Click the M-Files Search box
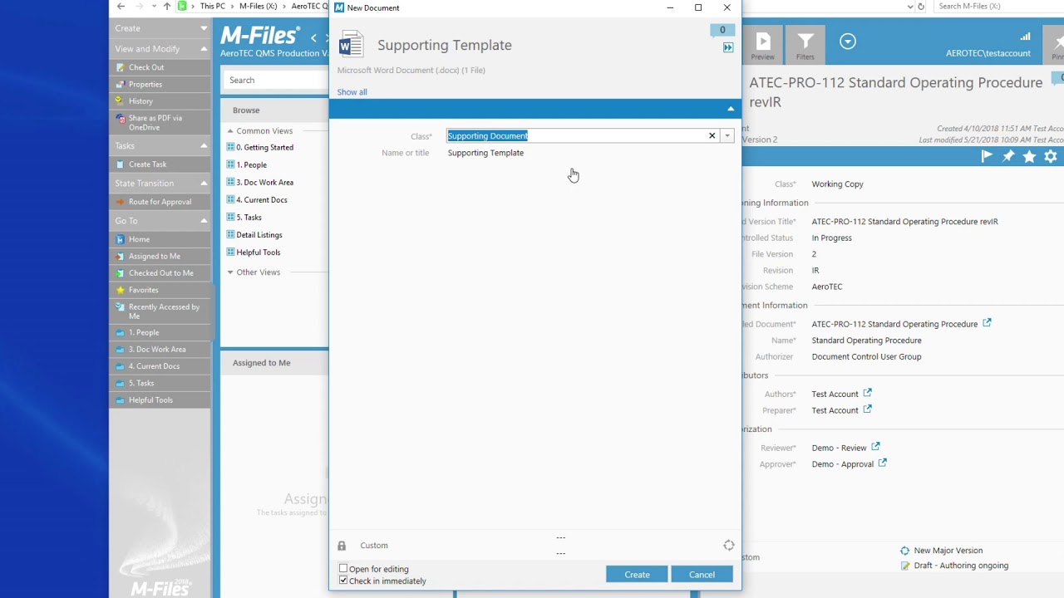 pyautogui.click(x=275, y=81)
